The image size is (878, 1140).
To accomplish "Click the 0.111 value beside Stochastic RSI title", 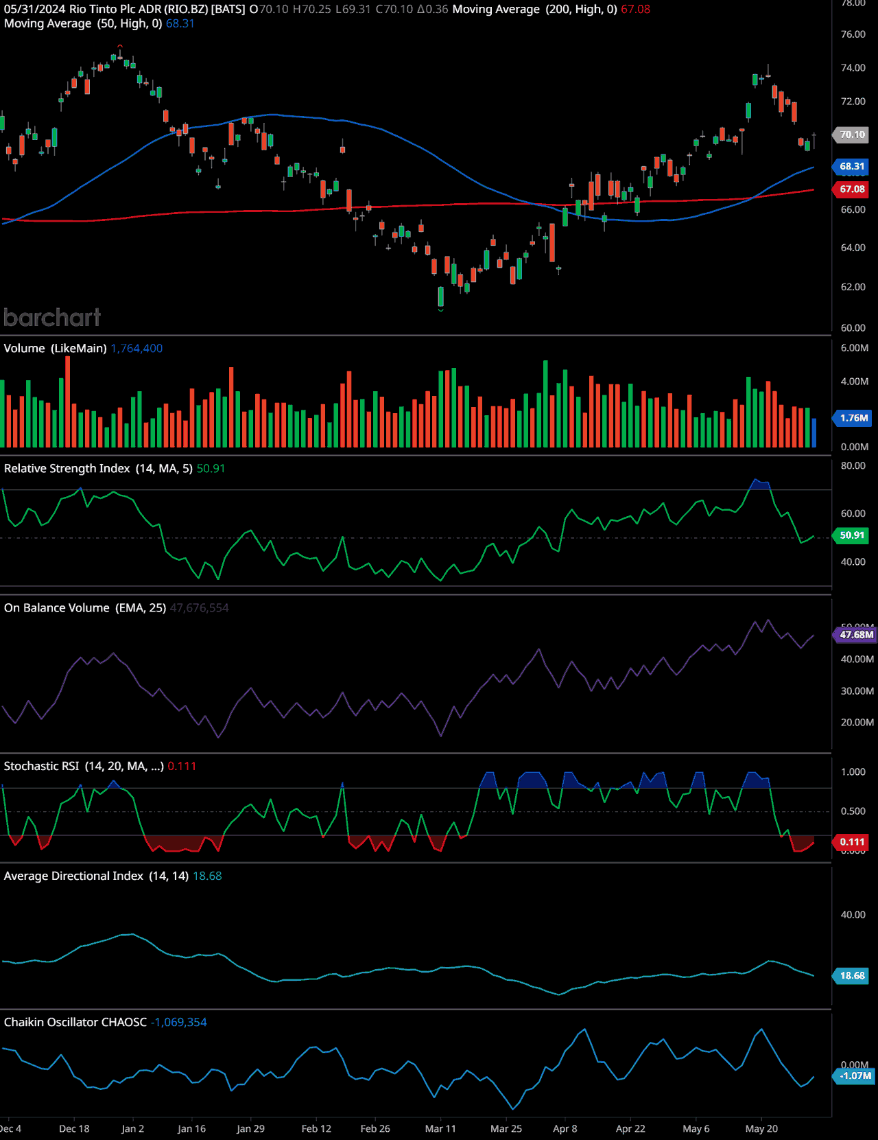I will coord(182,766).
